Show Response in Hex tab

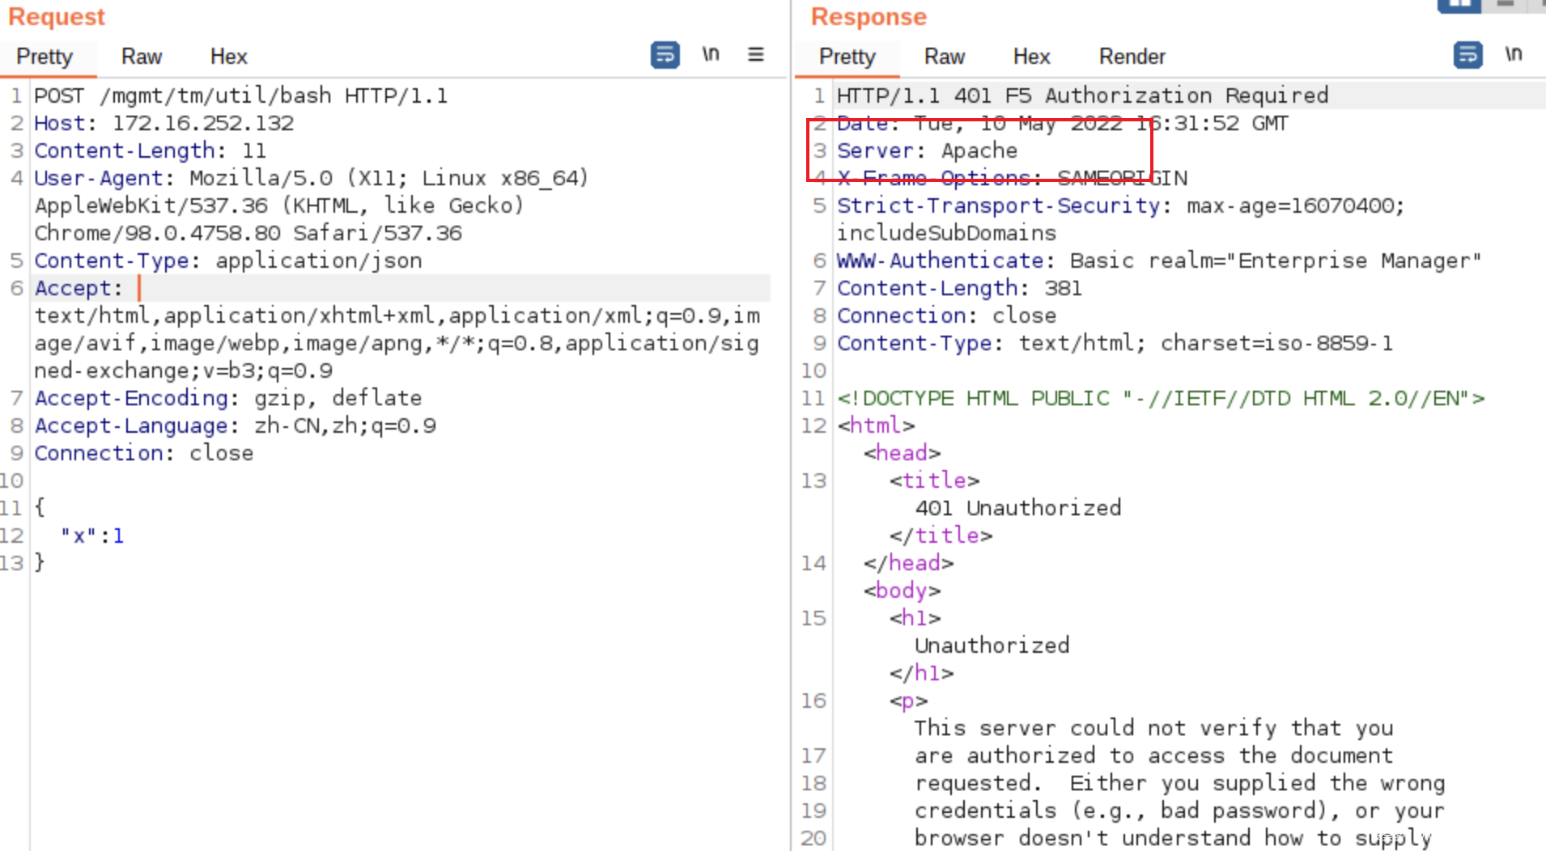point(1031,57)
